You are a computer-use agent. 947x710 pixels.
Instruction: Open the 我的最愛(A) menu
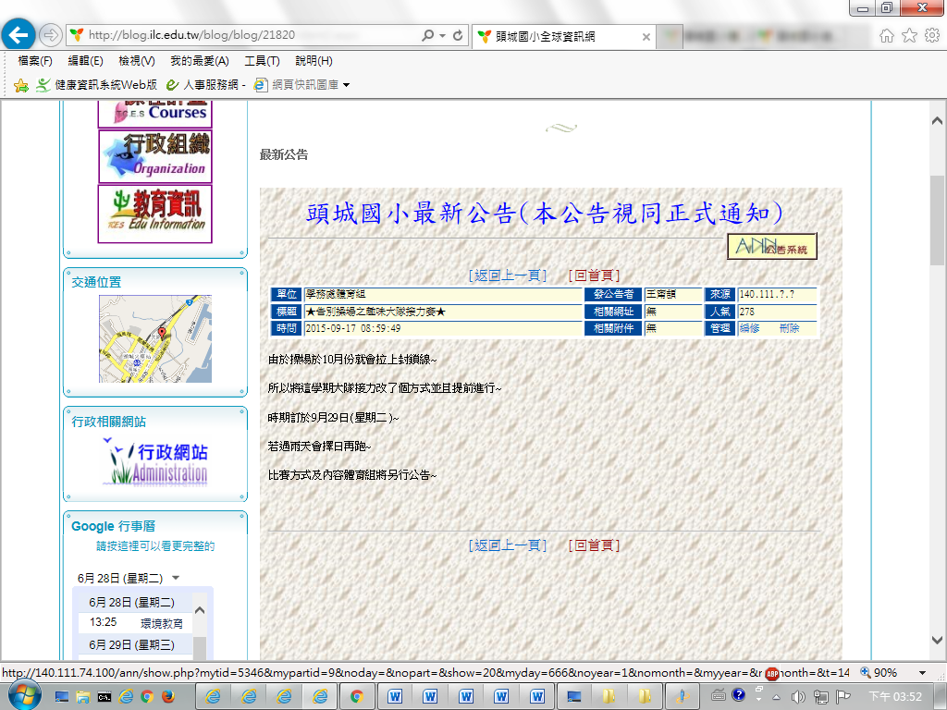pyautogui.click(x=200, y=61)
